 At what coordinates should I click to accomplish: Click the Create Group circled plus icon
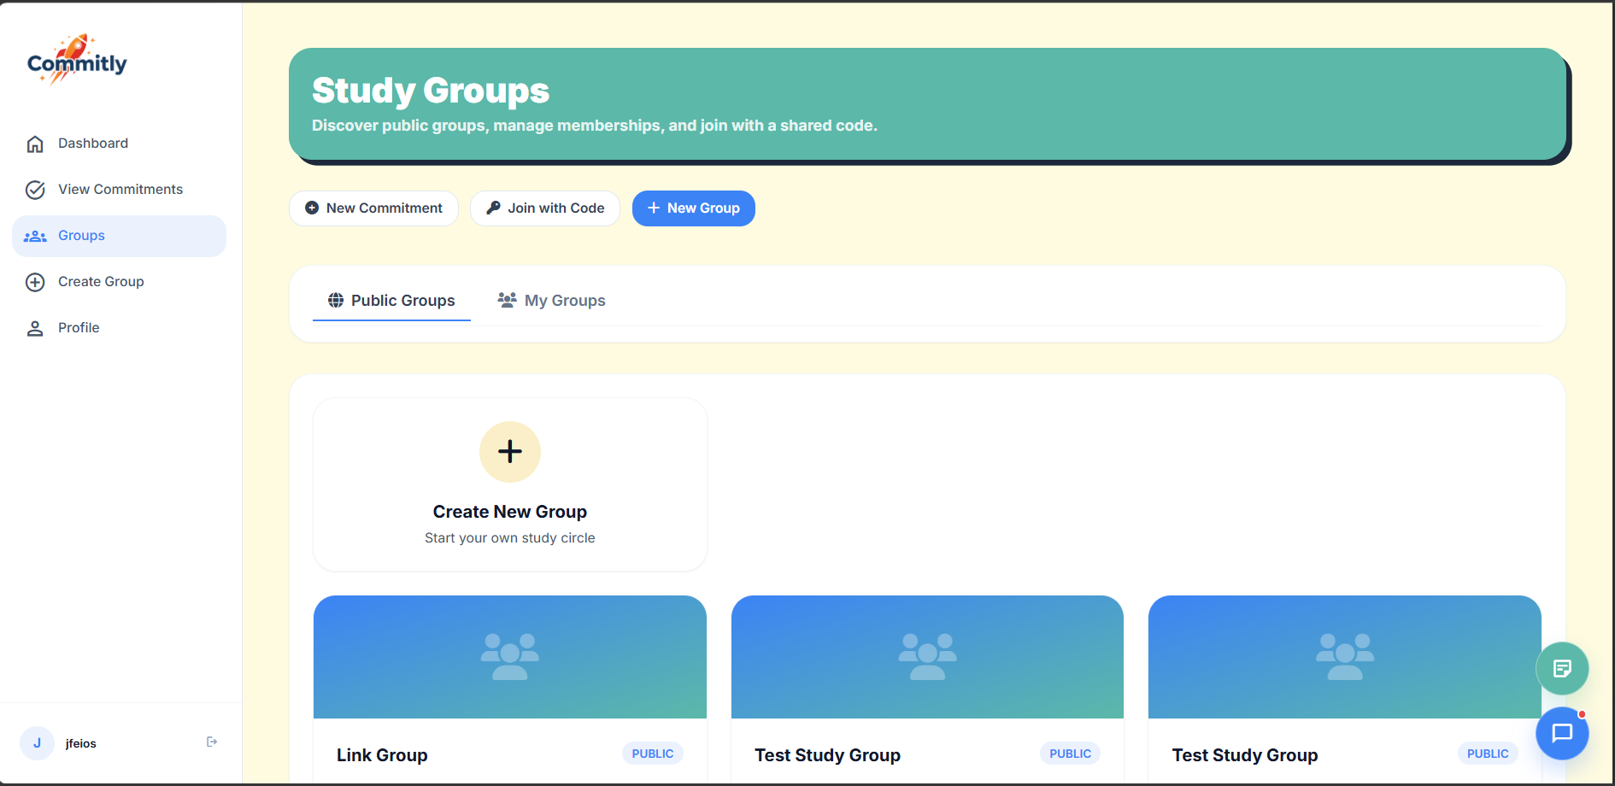click(35, 282)
